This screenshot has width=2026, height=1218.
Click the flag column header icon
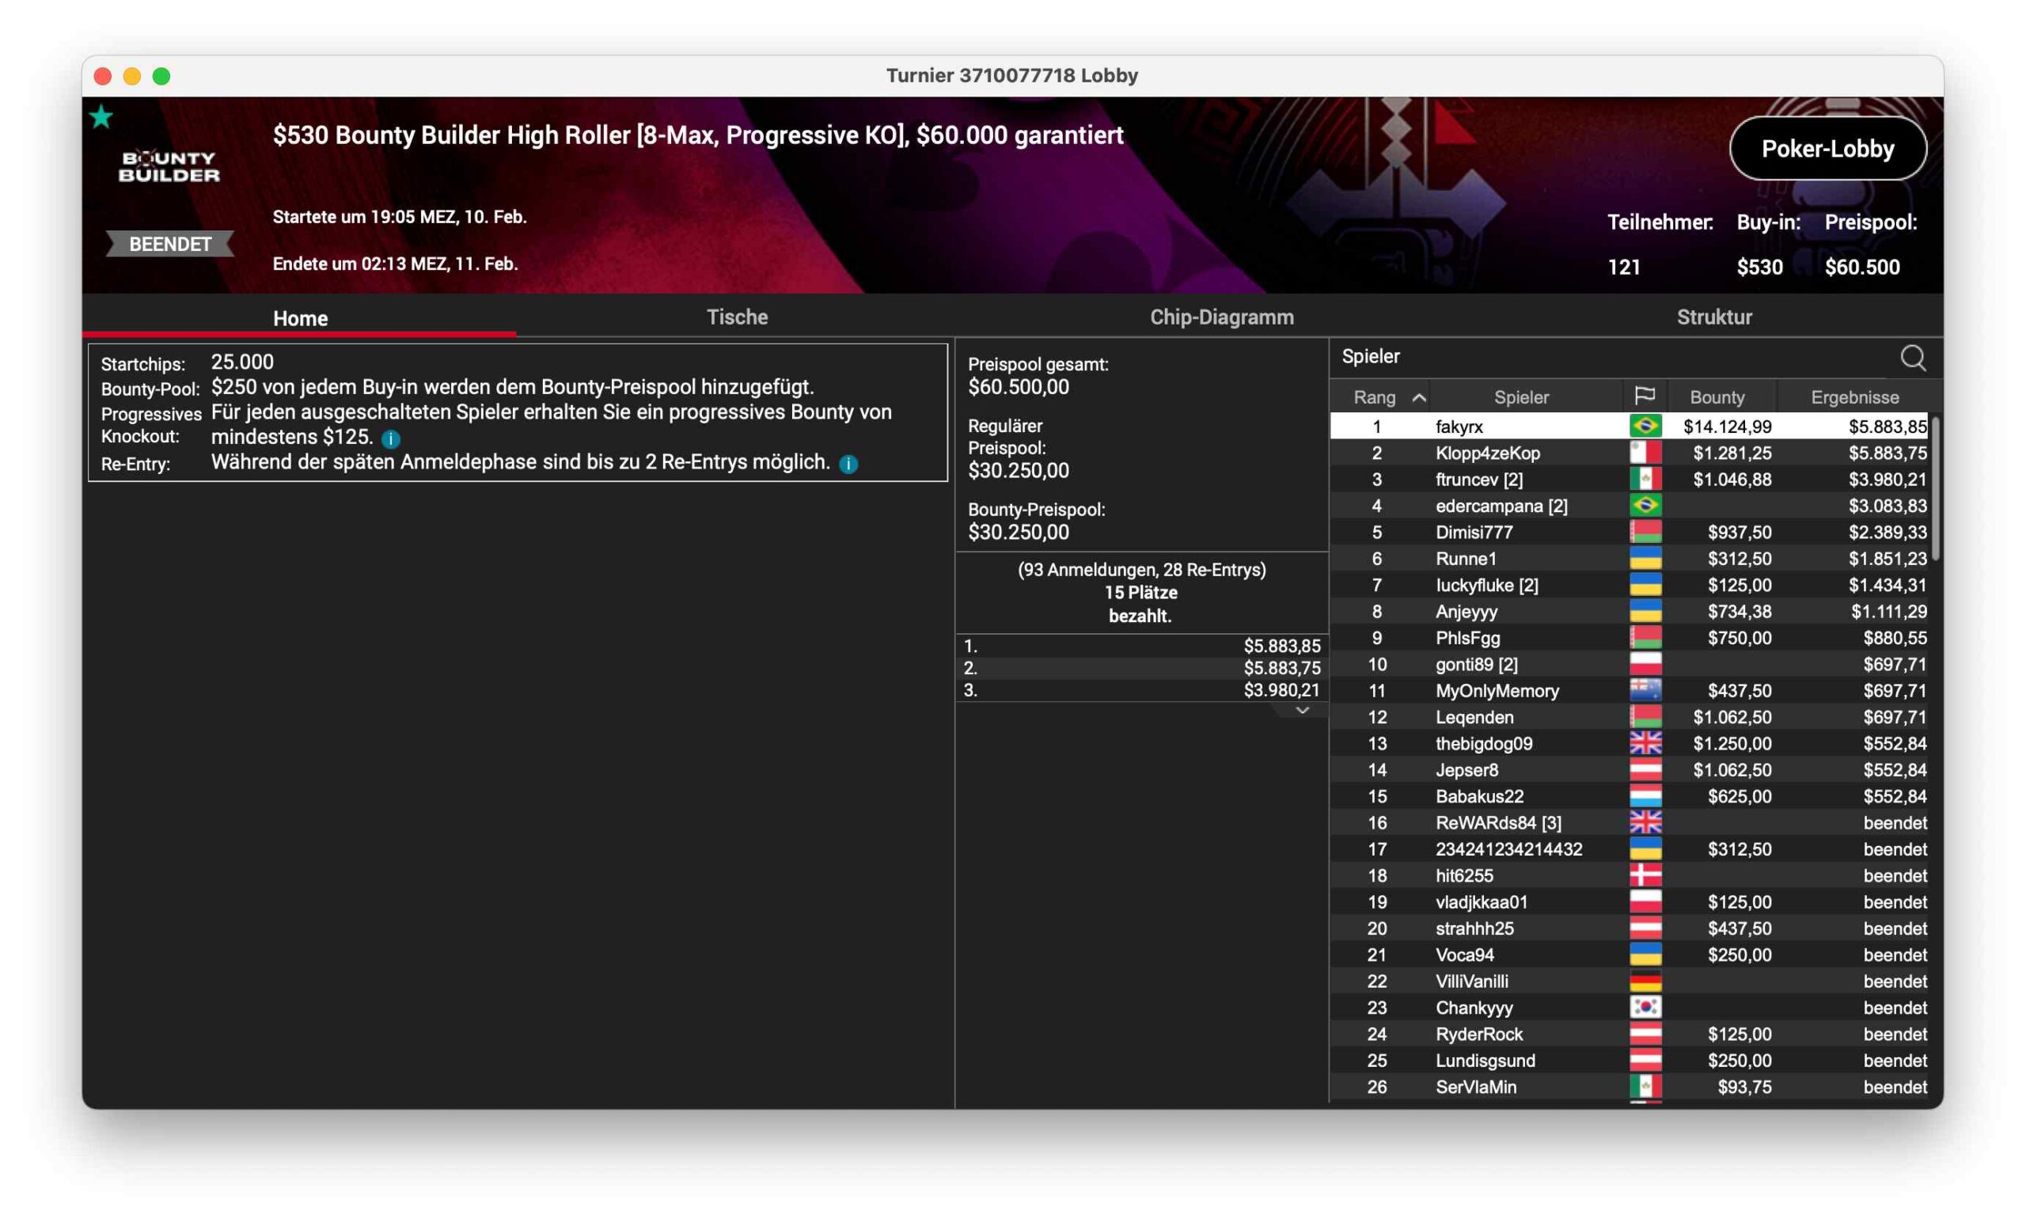(x=1644, y=397)
